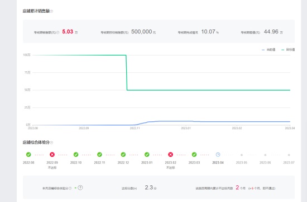Click the green target line's vertical drop
The width and height of the screenshot is (307, 202).
(x=127, y=72)
